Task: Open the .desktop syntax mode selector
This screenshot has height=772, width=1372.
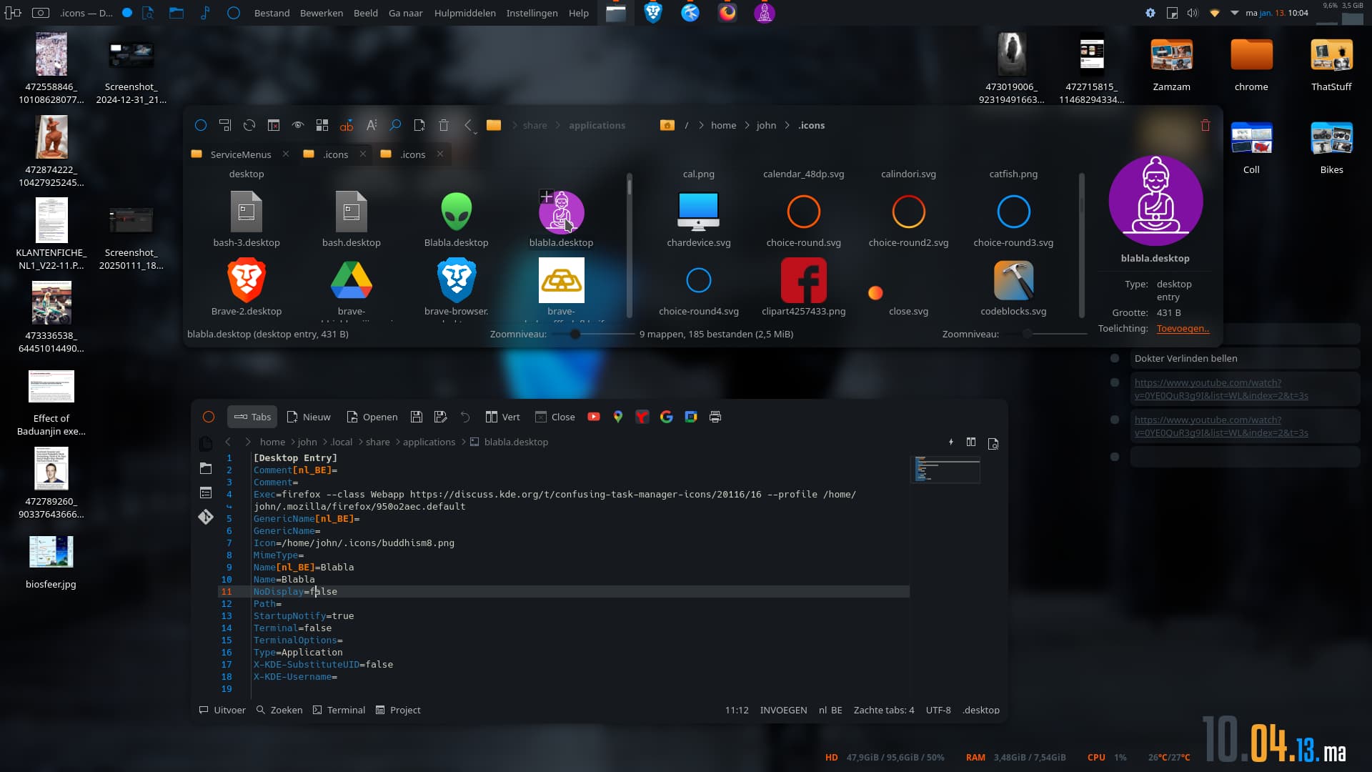Action: (x=981, y=710)
